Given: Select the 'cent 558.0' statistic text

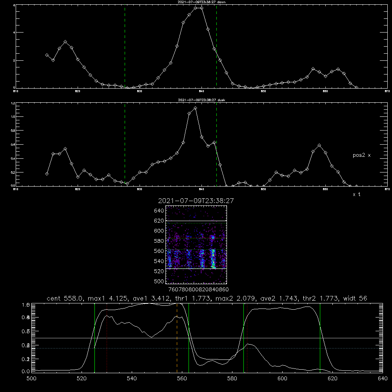Looking at the screenshot, I should [65, 298].
